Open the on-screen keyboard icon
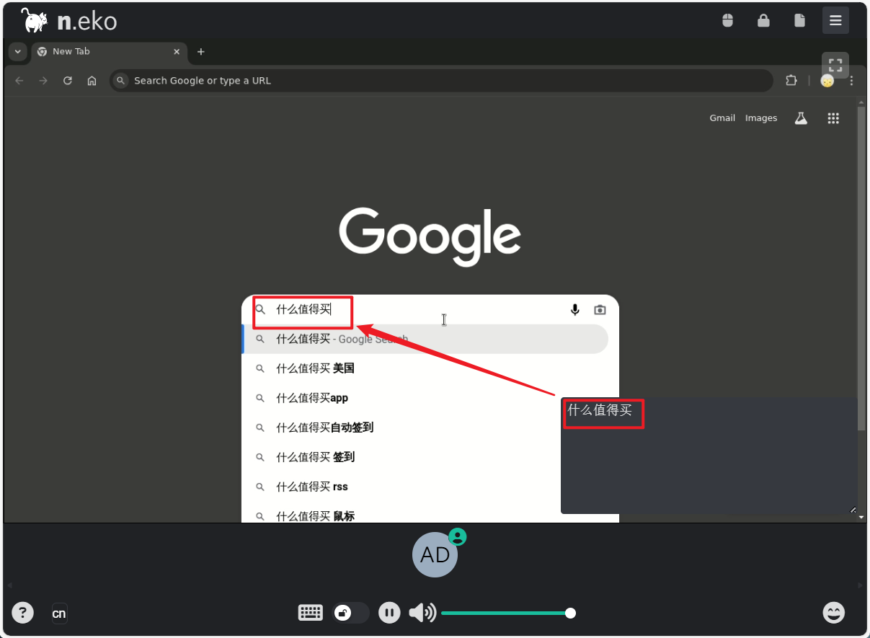This screenshot has height=638, width=870. point(311,613)
